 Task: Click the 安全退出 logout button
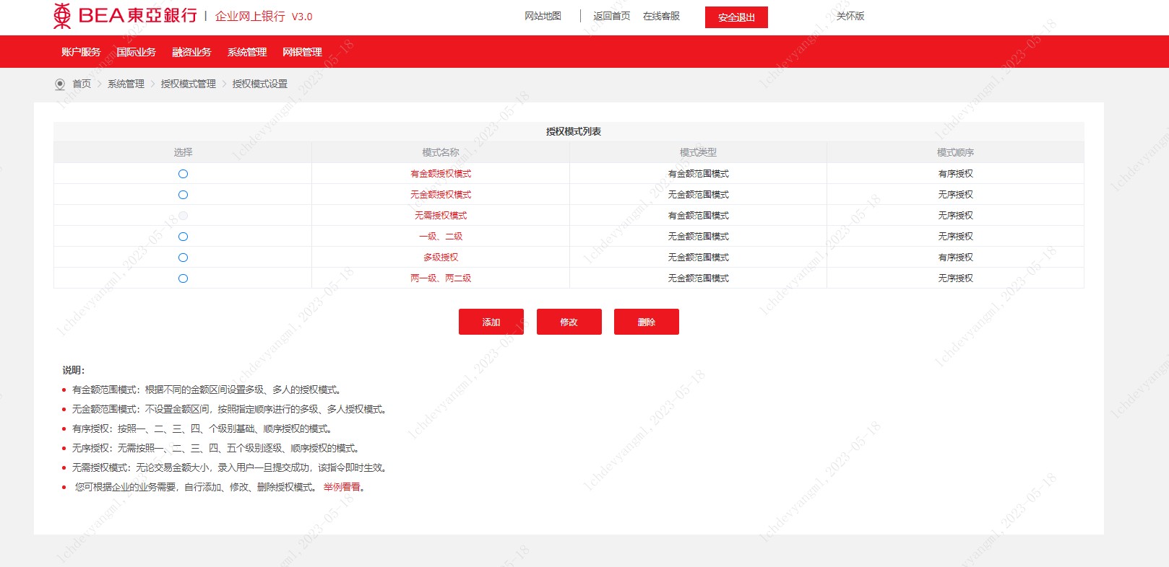[x=736, y=17]
